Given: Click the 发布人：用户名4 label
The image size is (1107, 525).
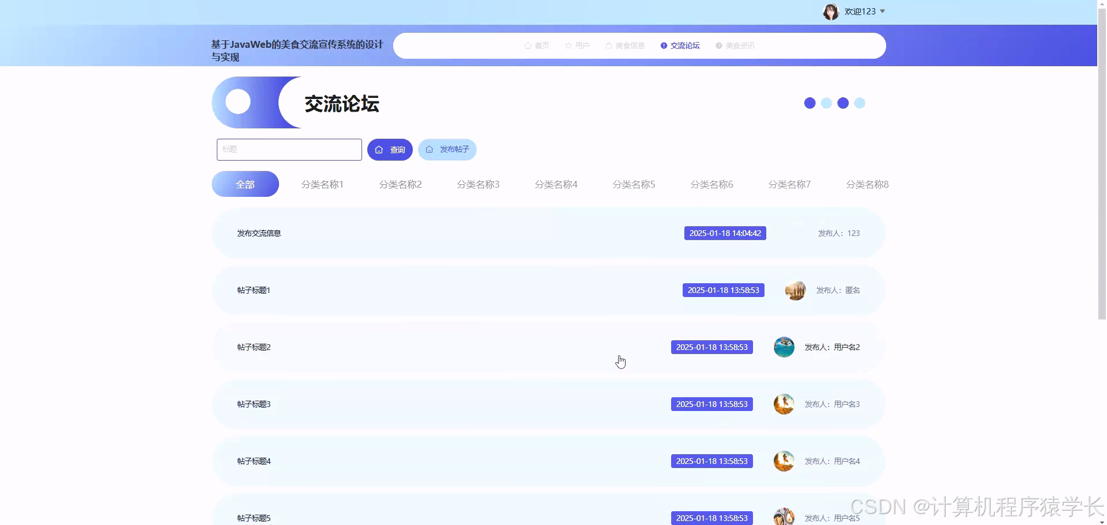Looking at the screenshot, I should [x=832, y=461].
